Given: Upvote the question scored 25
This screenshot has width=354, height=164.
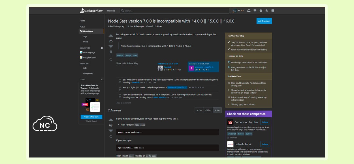Looking at the screenshot, I should coord(111,36).
